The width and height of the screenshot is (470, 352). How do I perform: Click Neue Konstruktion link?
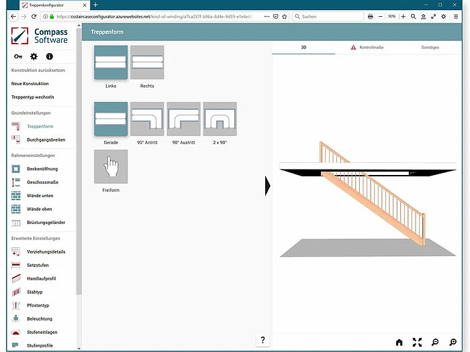point(30,84)
